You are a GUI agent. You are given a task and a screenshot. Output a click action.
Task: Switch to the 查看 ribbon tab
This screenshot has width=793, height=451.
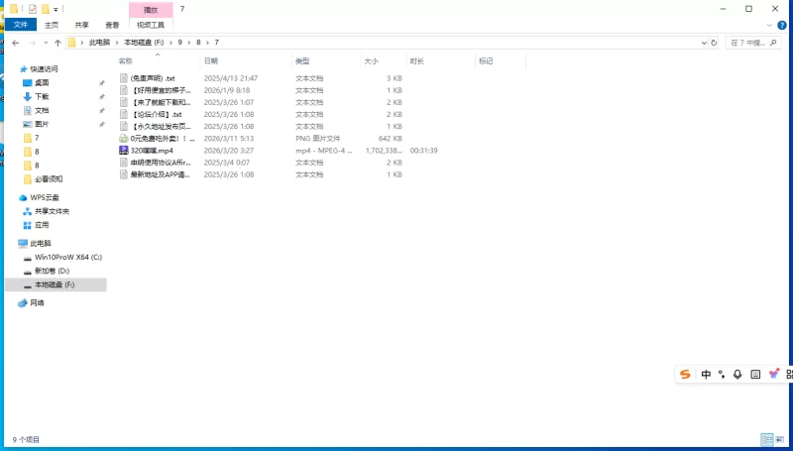(x=113, y=25)
